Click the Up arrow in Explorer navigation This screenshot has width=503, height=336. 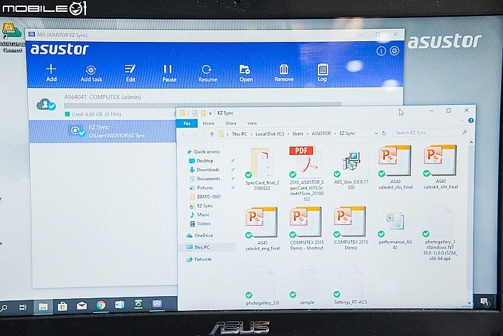point(212,134)
